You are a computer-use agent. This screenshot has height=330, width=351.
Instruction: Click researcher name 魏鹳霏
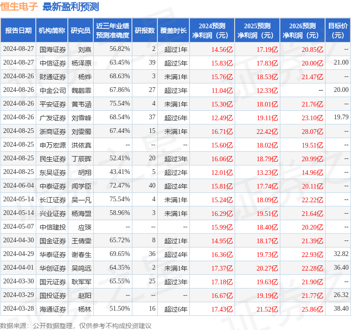pos(82,91)
